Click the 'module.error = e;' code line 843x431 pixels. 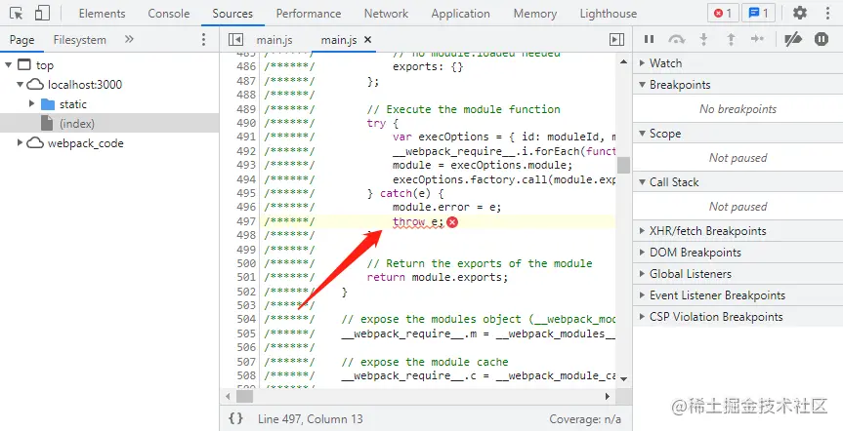pyautogui.click(x=446, y=207)
